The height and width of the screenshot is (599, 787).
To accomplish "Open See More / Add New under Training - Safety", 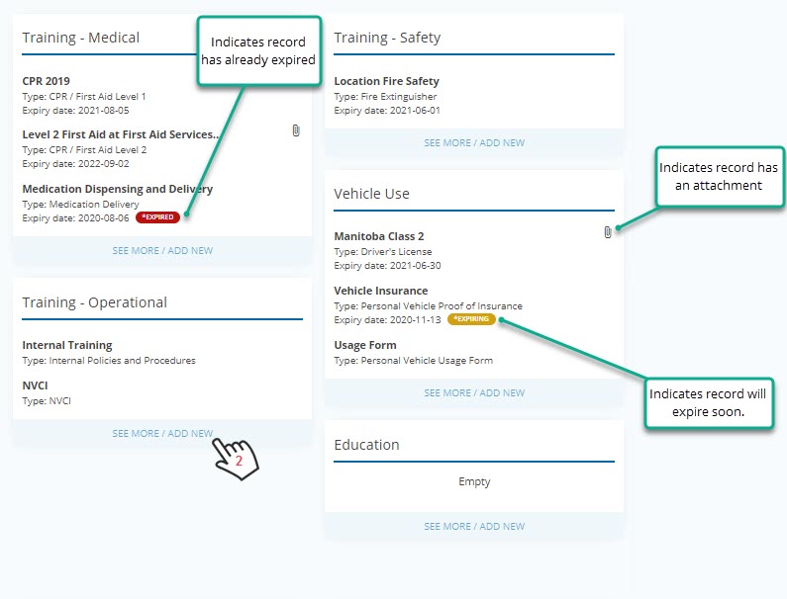I will (x=474, y=142).
